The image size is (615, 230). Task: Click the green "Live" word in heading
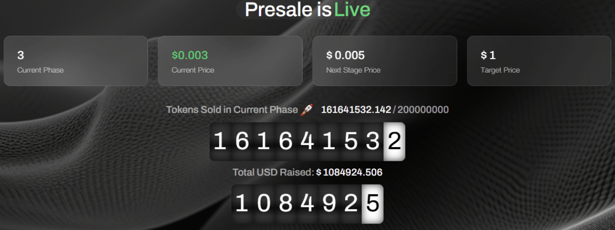352,10
